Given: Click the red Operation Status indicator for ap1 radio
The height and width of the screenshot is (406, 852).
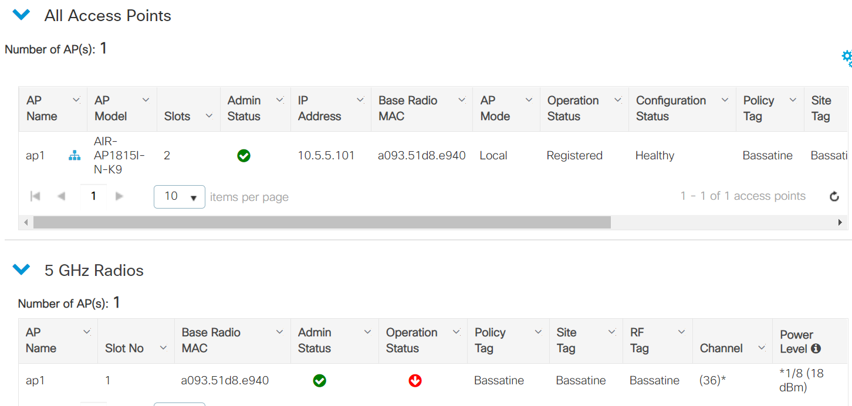Looking at the screenshot, I should pyautogui.click(x=415, y=380).
